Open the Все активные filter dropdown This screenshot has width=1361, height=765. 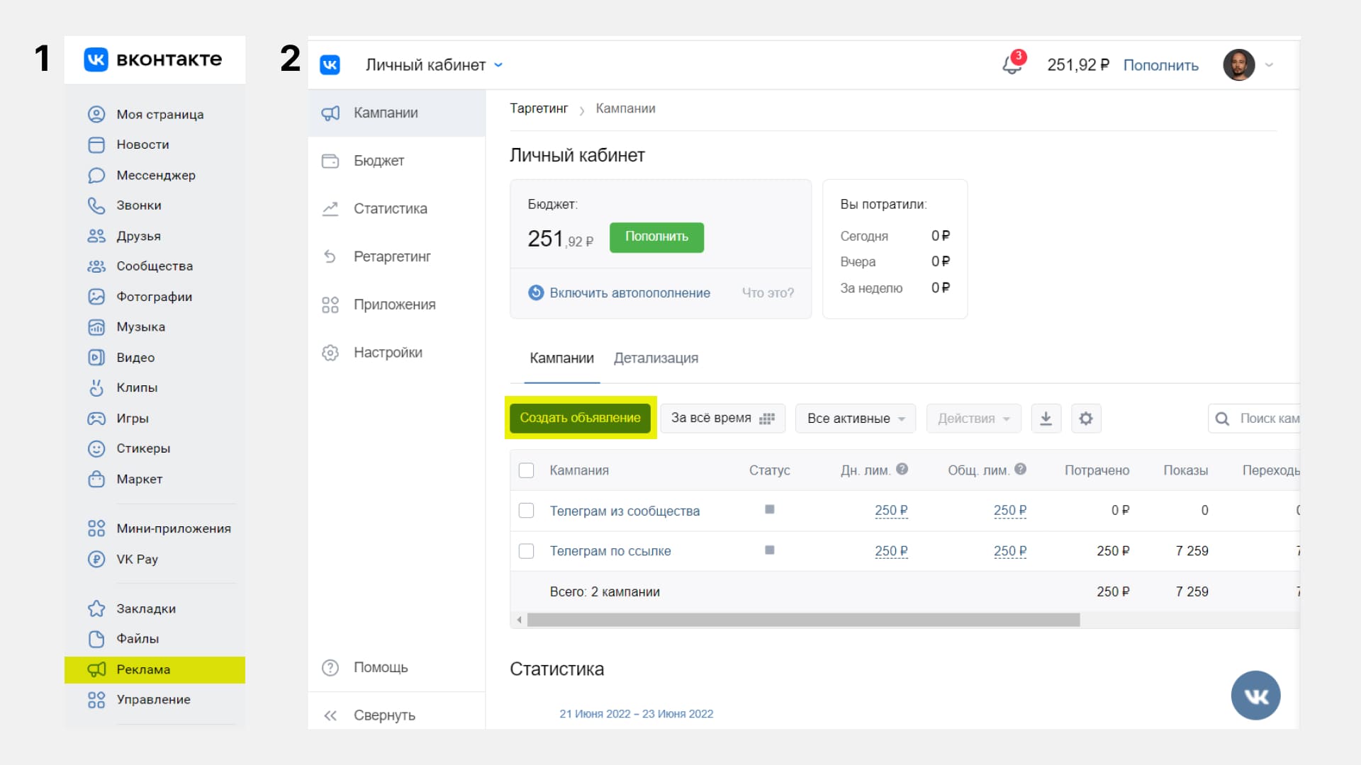[856, 419]
